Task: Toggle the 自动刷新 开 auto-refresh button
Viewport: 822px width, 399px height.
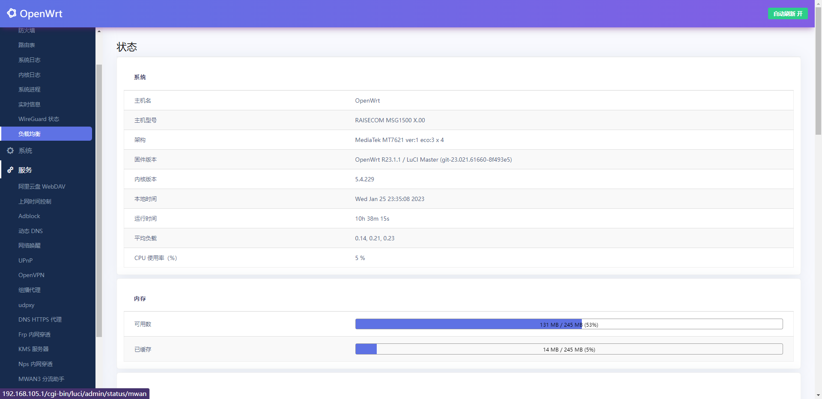Action: coord(787,14)
